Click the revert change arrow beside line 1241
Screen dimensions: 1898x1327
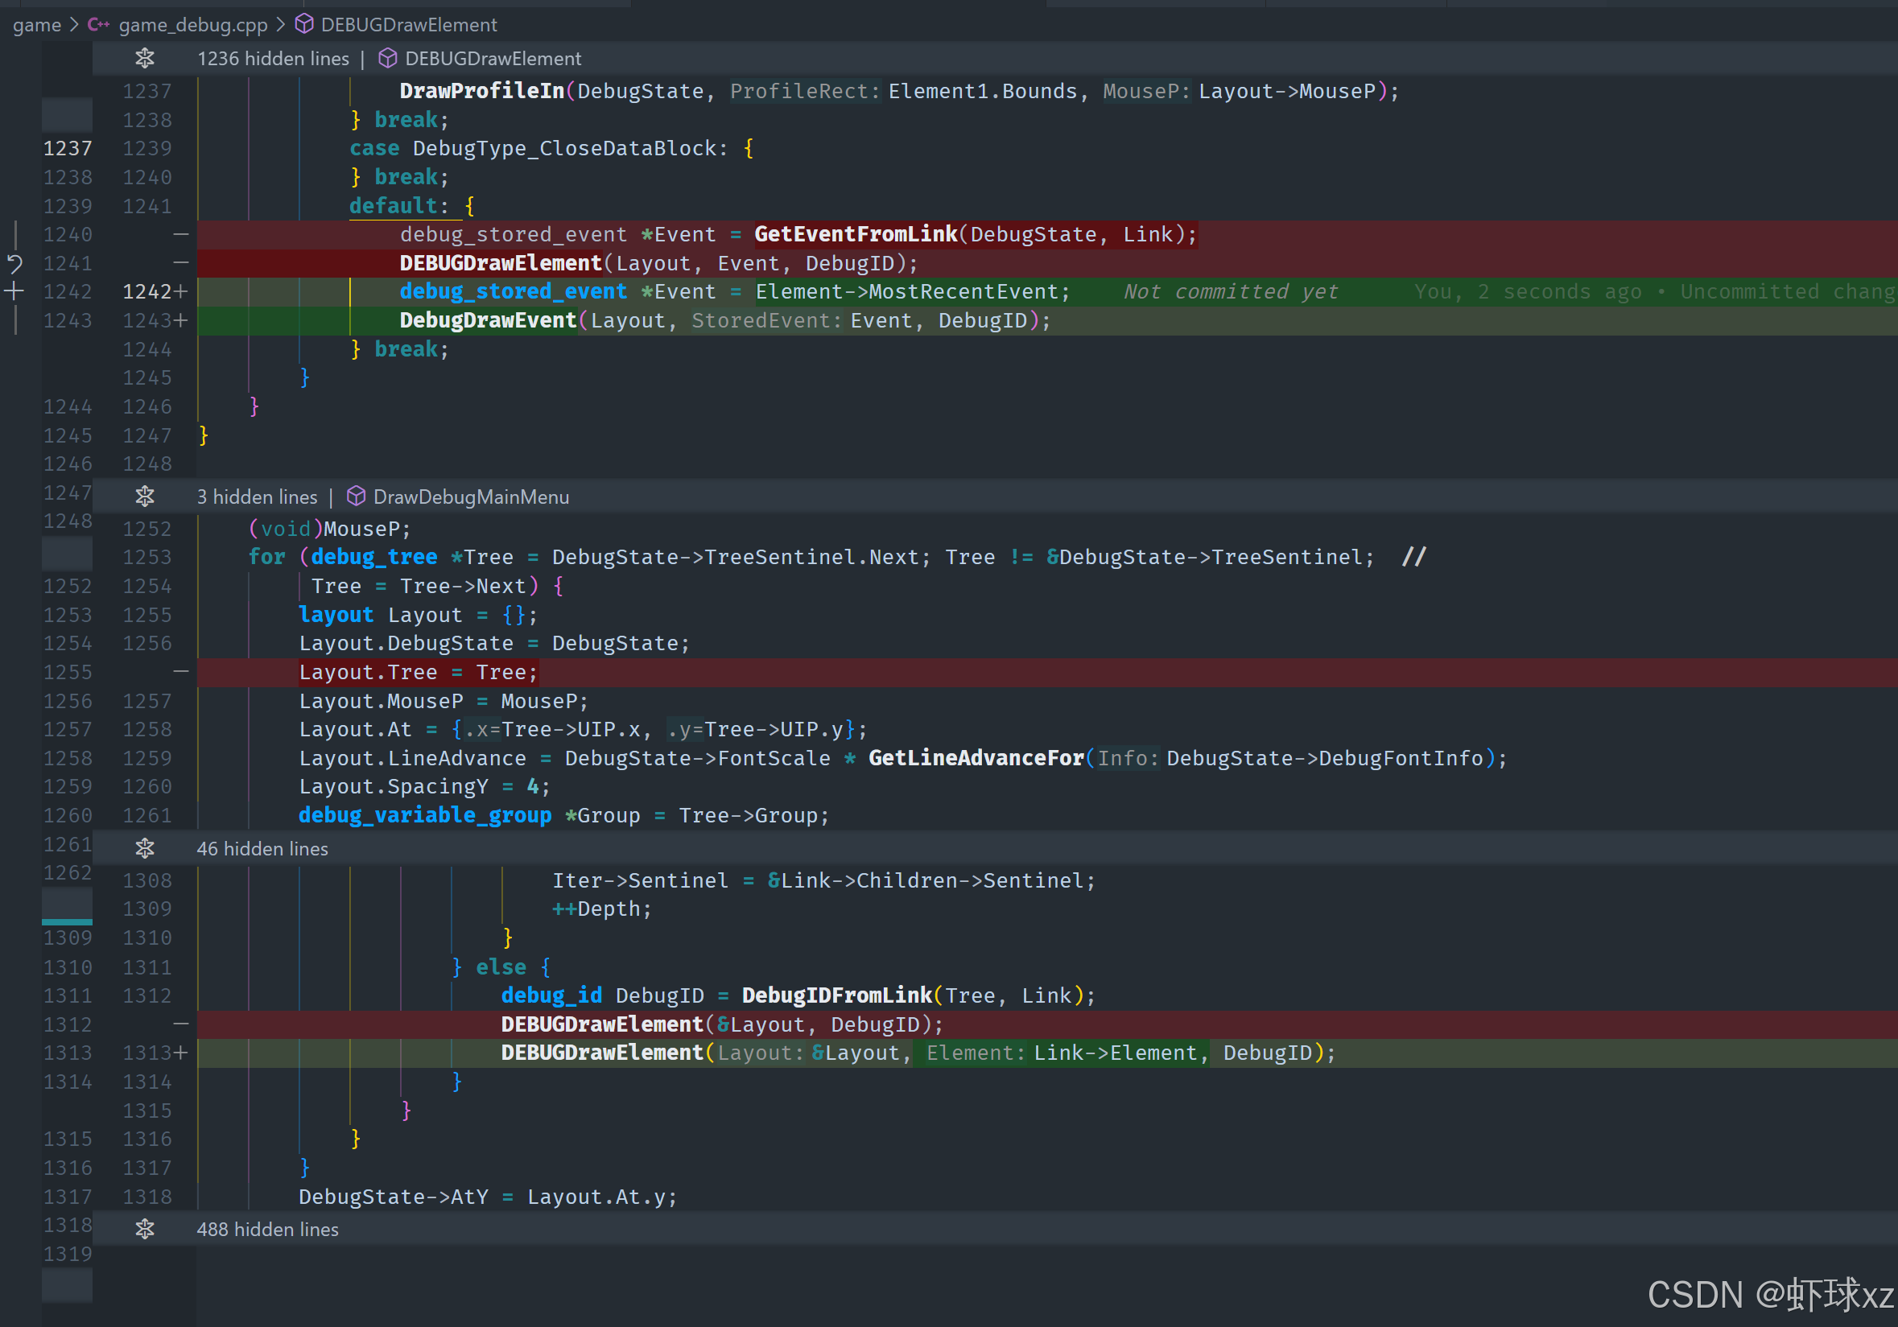(14, 265)
